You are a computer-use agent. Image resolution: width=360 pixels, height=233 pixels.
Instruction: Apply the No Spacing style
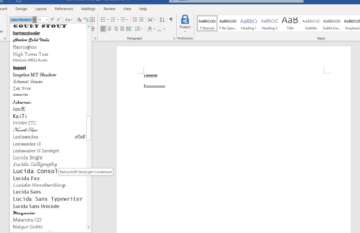click(x=228, y=24)
